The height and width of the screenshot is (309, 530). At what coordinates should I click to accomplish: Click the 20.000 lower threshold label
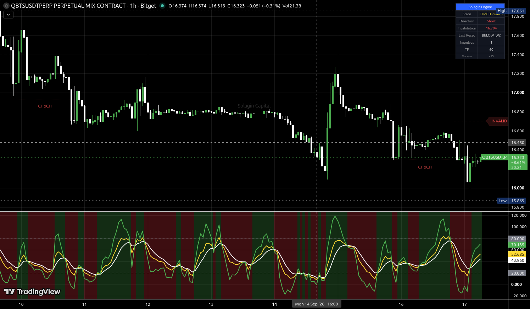coord(518,273)
